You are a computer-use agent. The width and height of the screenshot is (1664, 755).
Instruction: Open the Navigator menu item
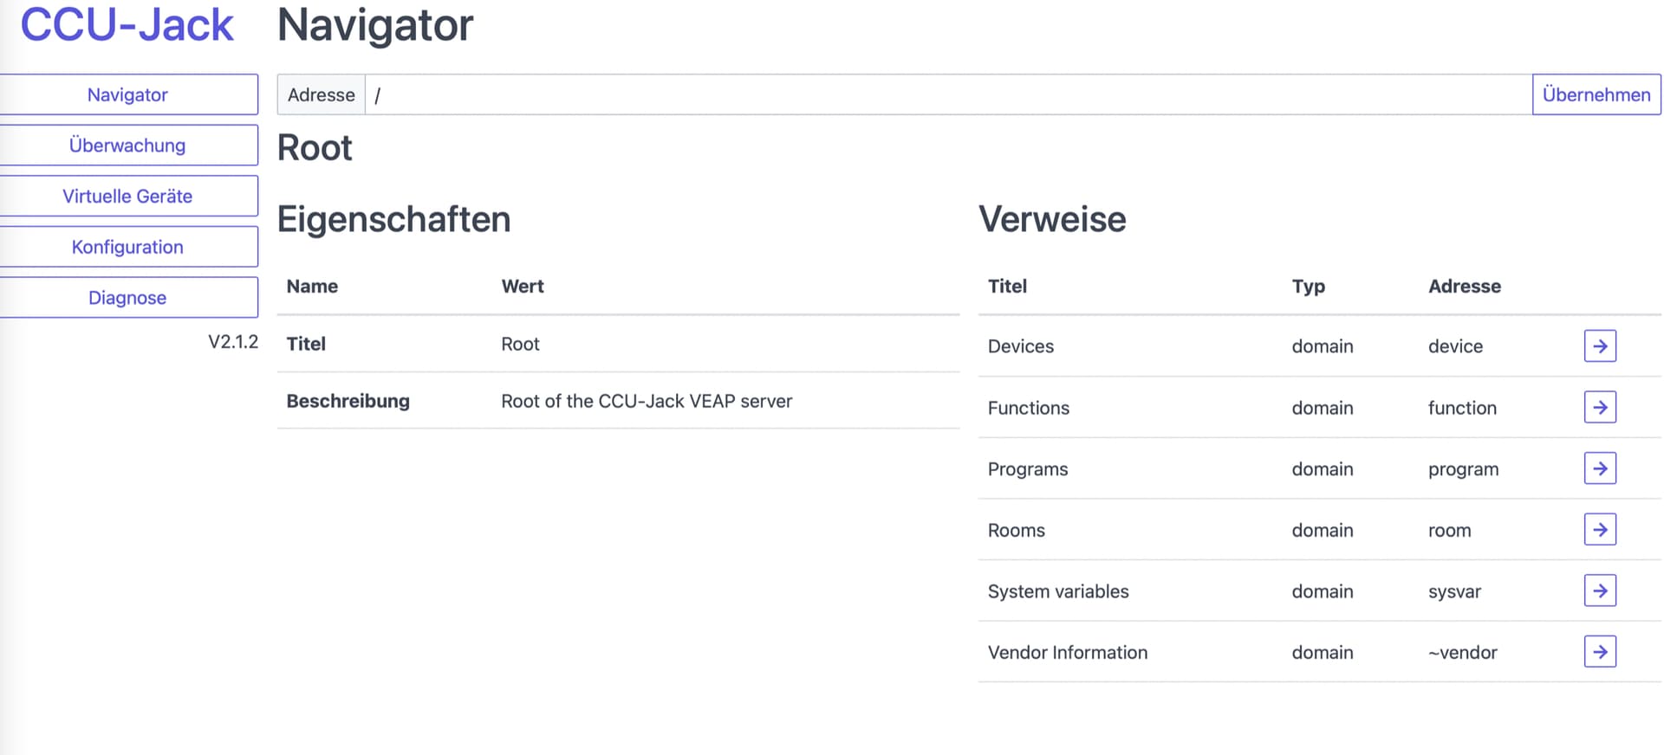click(x=127, y=94)
